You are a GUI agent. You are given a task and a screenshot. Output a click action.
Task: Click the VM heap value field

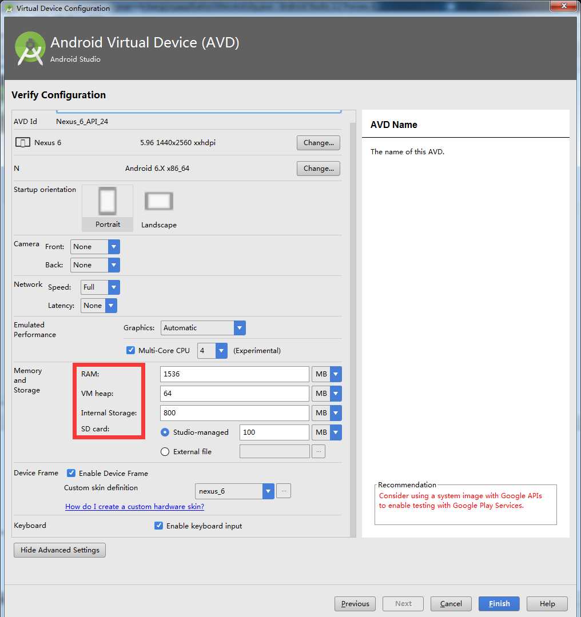[x=234, y=394]
